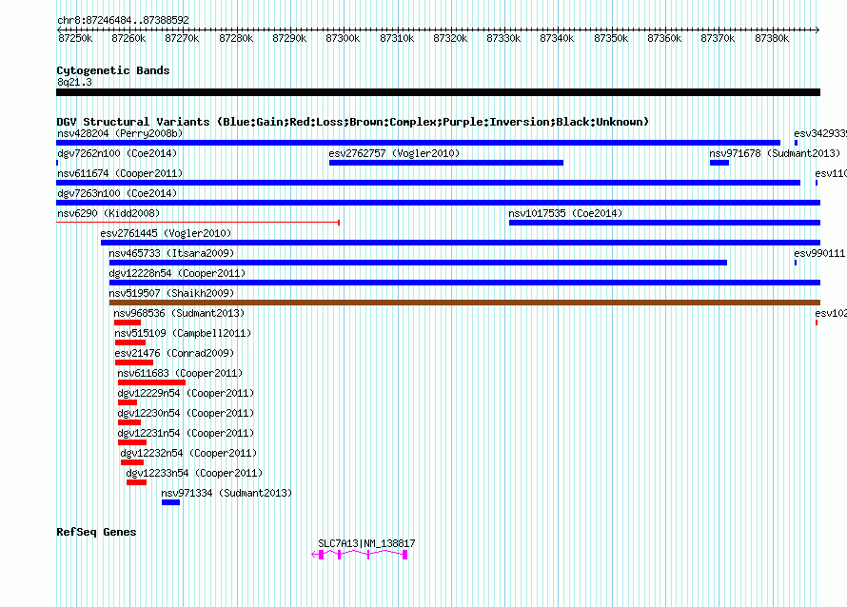Viewport: 847px width, 607px height.
Task: Click the red nsv515109 loss bar
Action: (x=130, y=343)
